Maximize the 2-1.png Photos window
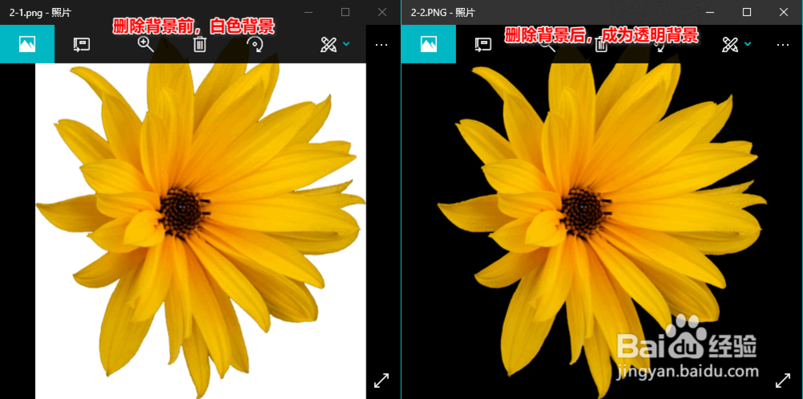Screen dimensions: 803x399 (x=345, y=12)
